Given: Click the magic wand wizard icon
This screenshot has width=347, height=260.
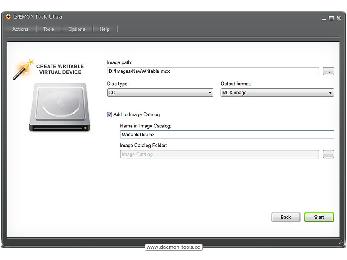Looking at the screenshot, I should (23, 69).
